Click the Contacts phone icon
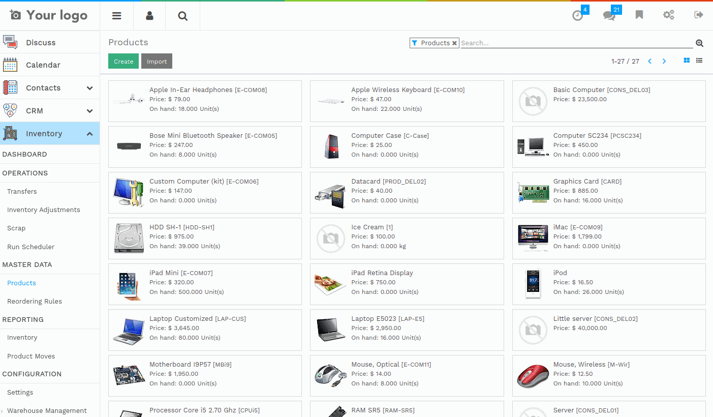The height and width of the screenshot is (417, 713). (10, 87)
